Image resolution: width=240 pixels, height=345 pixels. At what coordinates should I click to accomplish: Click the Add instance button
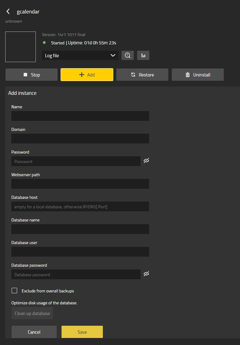tap(87, 75)
